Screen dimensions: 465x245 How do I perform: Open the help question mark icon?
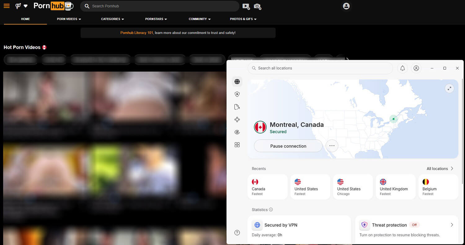237,233
